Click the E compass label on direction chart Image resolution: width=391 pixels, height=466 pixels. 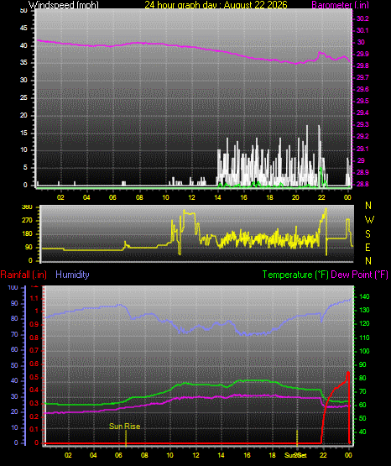point(368,248)
